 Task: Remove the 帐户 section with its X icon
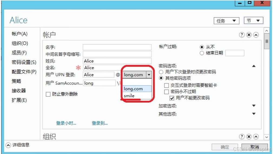(x=249, y=35)
